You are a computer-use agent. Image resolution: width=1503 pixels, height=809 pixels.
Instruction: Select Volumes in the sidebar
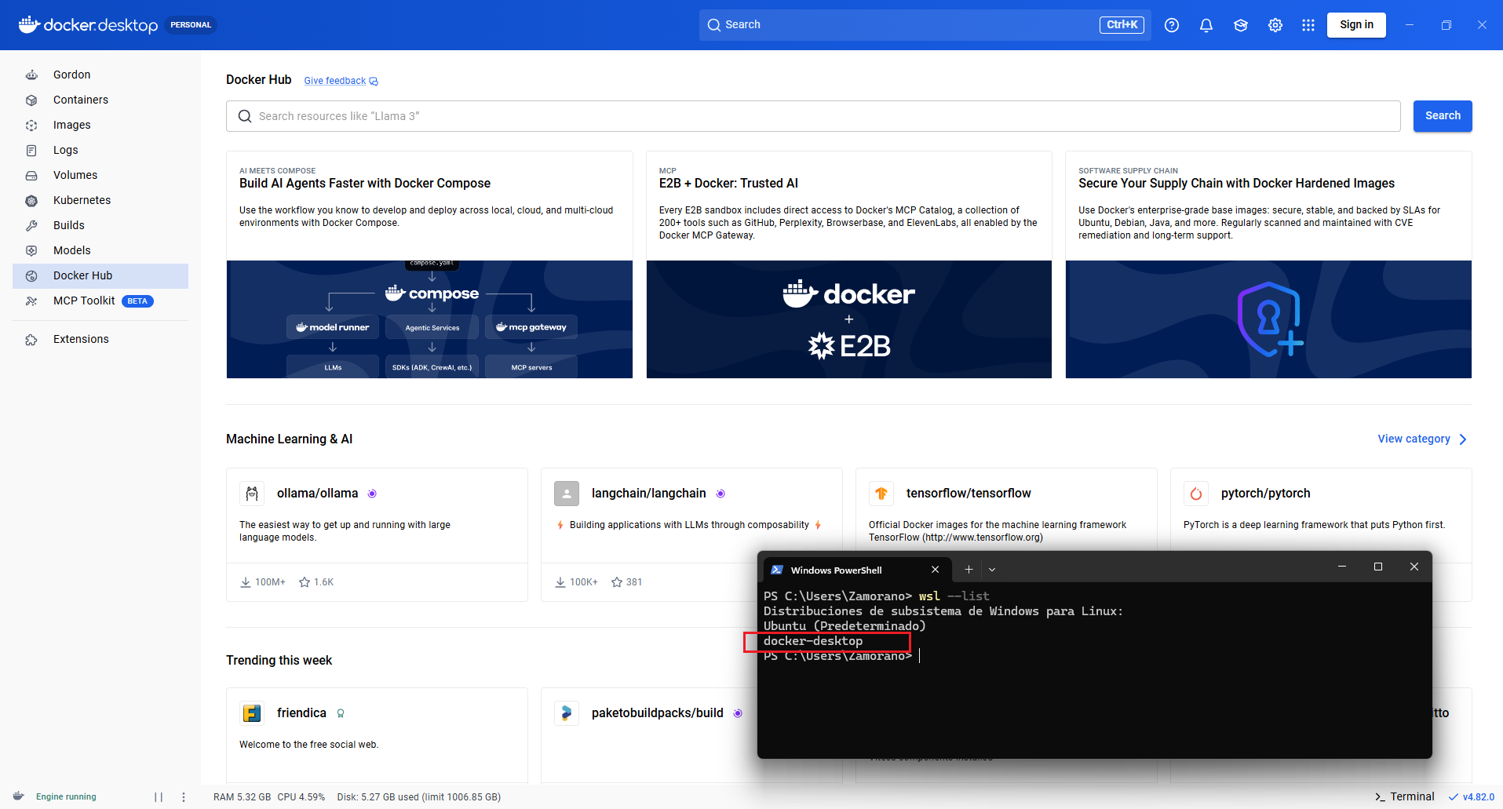coord(100,175)
